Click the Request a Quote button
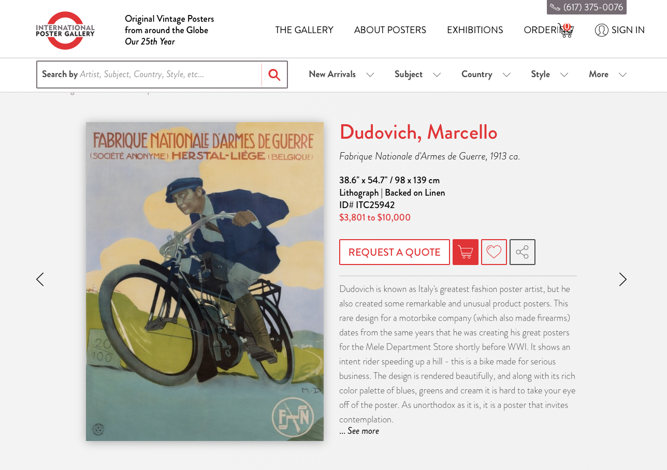 pos(395,252)
